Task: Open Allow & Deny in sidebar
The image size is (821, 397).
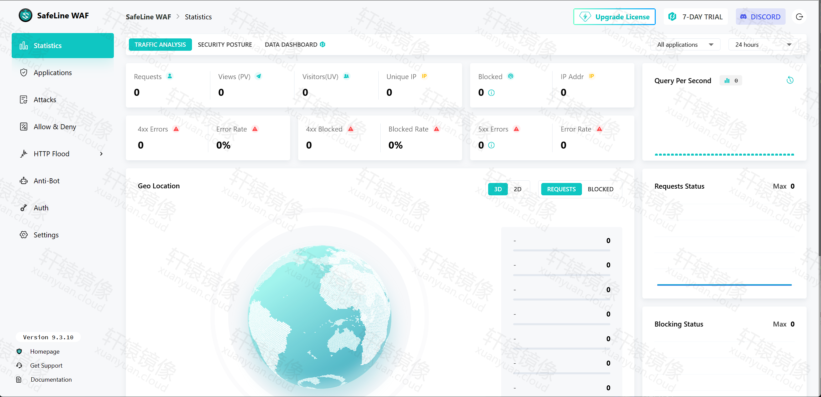Action: pos(62,127)
